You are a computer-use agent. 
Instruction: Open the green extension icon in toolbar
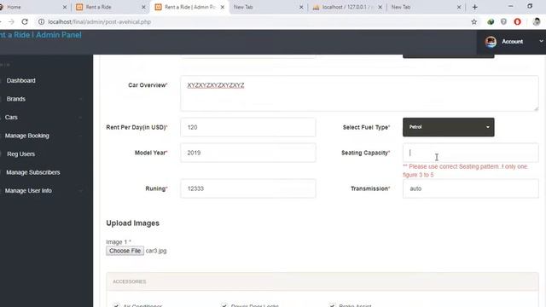tap(491, 21)
